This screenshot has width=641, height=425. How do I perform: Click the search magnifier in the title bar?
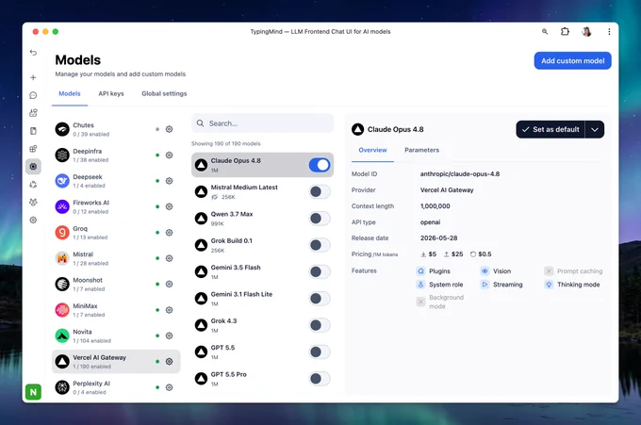(545, 31)
